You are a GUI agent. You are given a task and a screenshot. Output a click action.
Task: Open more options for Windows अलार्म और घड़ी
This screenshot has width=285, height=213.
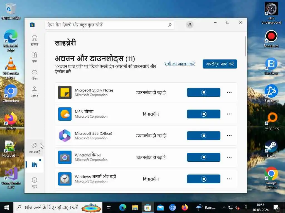229,179
